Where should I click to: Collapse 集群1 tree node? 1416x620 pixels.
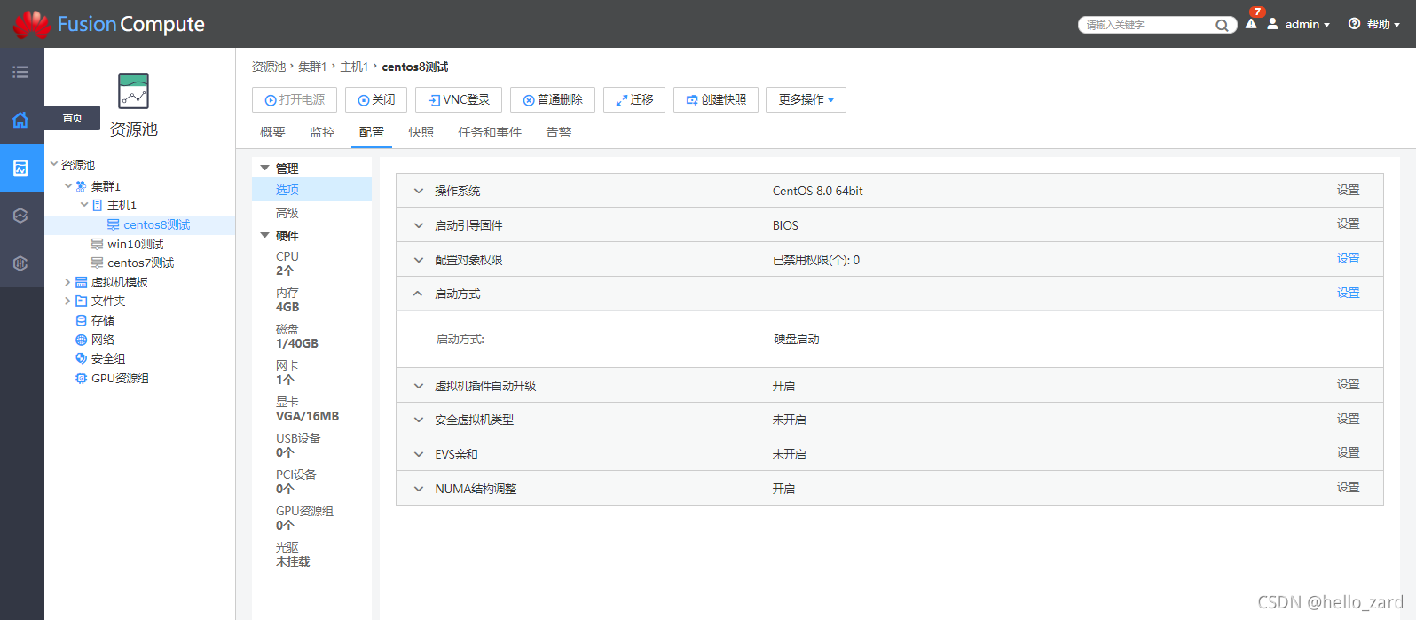pos(68,186)
